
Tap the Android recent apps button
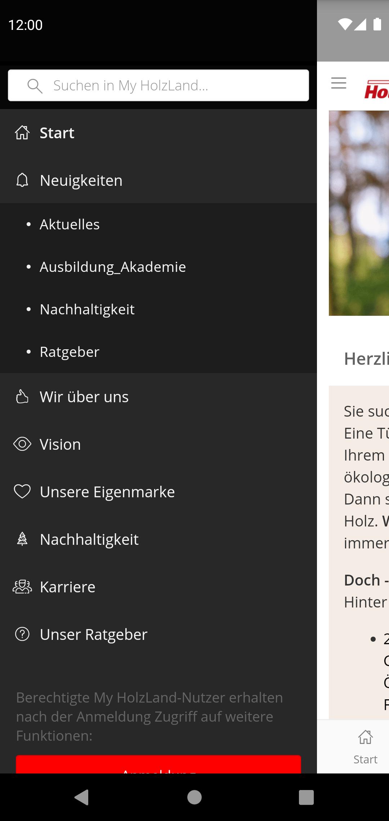point(307,797)
